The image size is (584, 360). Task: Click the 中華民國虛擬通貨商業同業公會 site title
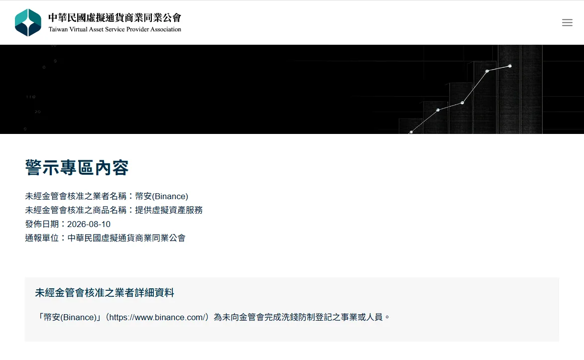coord(115,17)
